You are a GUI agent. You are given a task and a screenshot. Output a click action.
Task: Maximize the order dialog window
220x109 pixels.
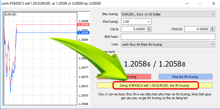click(x=200, y=3)
